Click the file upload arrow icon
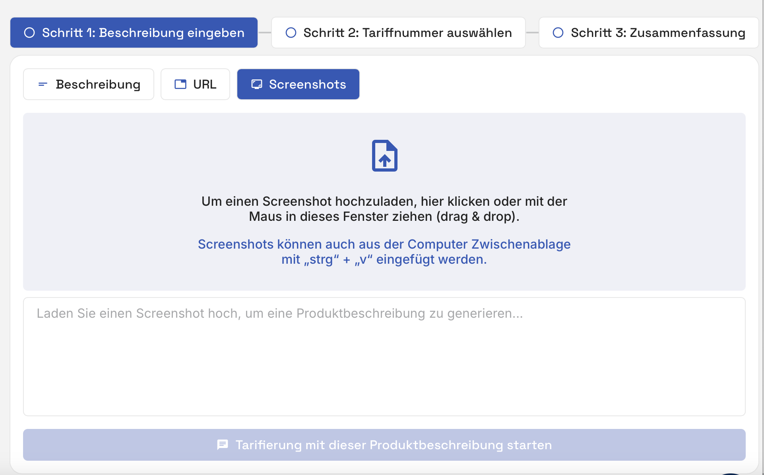Image resolution: width=764 pixels, height=475 pixels. (x=384, y=156)
